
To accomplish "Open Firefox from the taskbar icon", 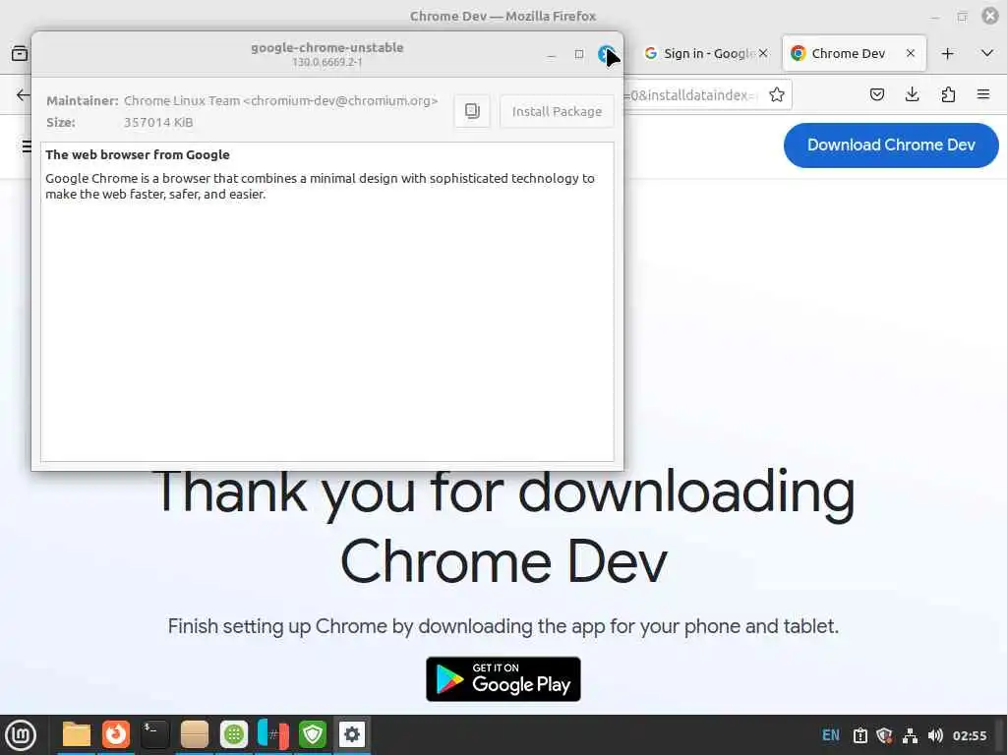I will point(116,734).
